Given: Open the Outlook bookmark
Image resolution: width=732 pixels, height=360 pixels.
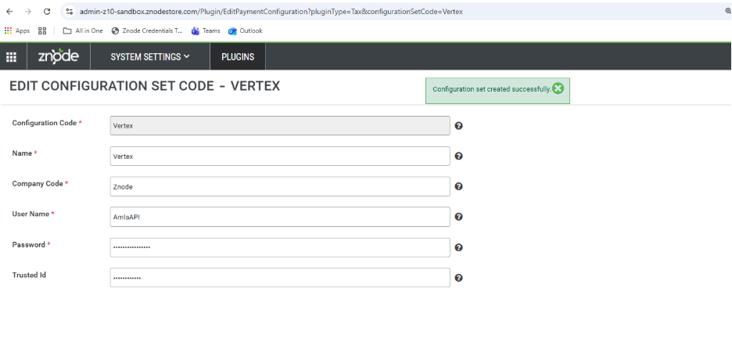Looking at the screenshot, I should [245, 31].
